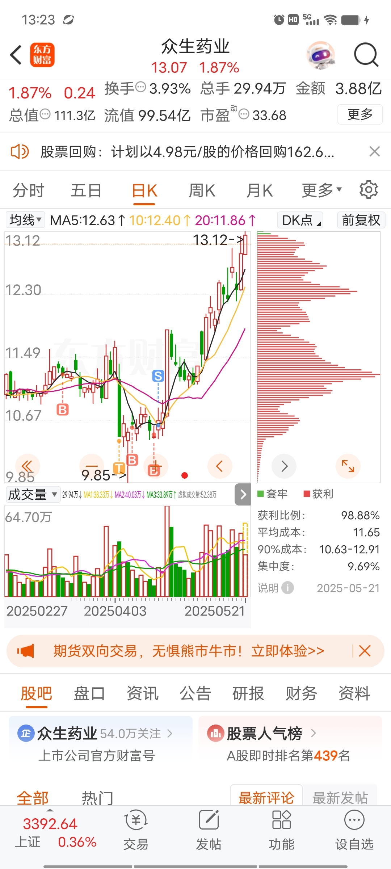Switch to 五日 chart tab
391x869 pixels.
86,190
